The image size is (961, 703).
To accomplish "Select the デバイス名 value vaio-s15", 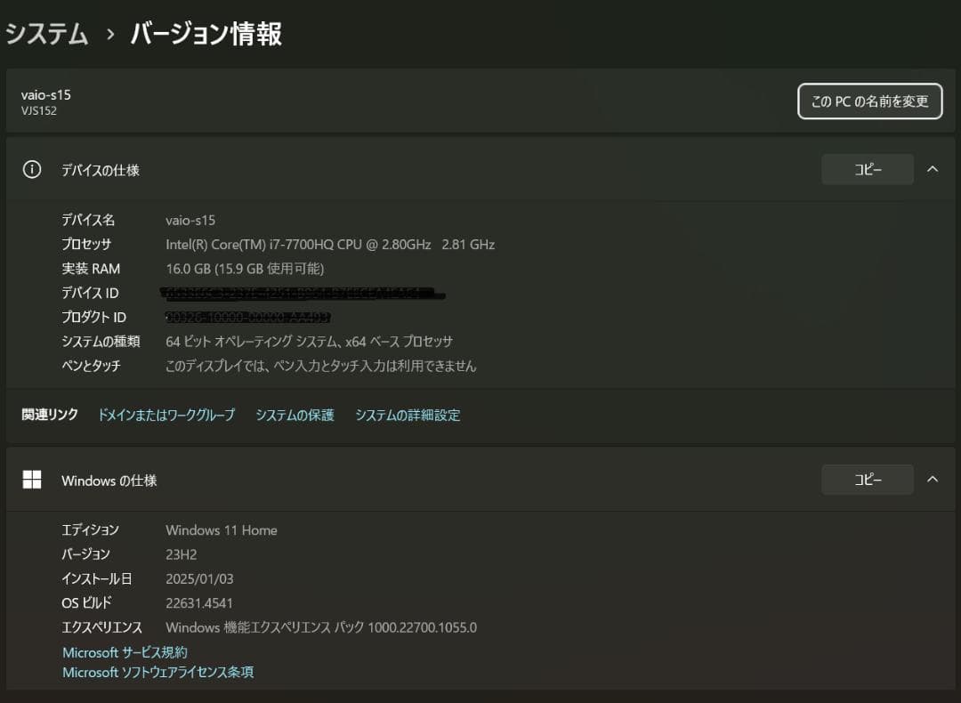I will pos(190,220).
